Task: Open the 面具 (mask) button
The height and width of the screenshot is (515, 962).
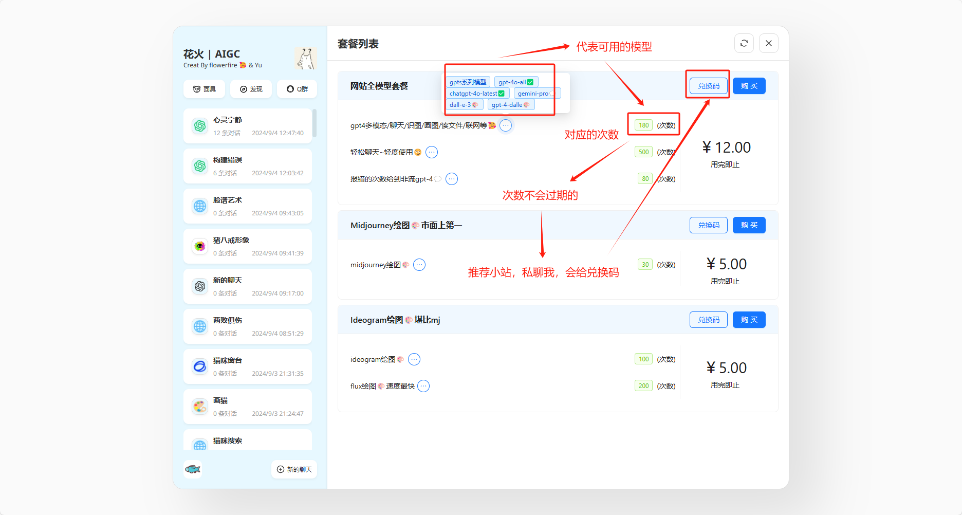Action: pyautogui.click(x=205, y=89)
